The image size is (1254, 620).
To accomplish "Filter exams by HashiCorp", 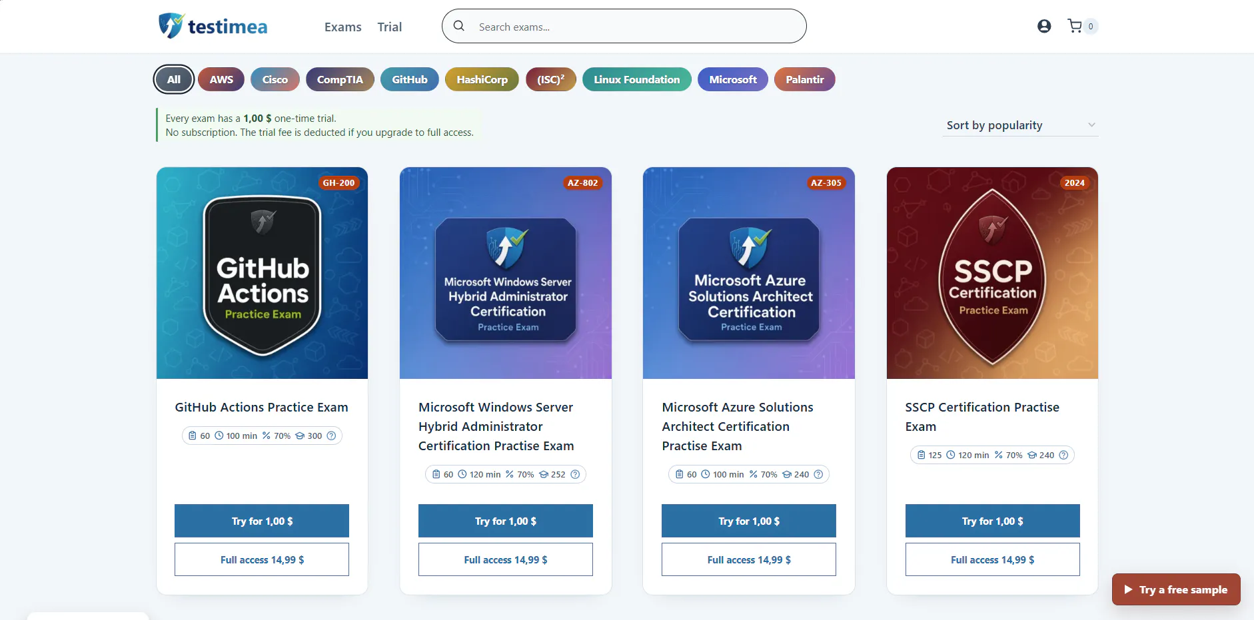I will click(482, 79).
